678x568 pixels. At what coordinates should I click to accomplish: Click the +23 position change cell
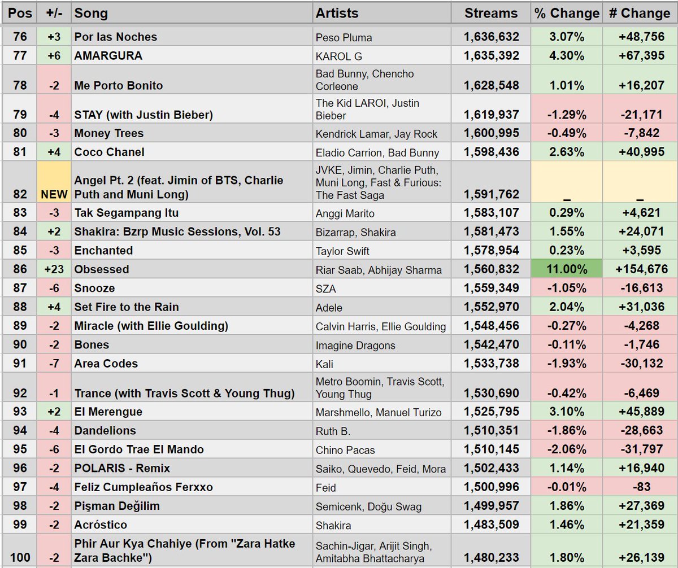click(x=54, y=269)
